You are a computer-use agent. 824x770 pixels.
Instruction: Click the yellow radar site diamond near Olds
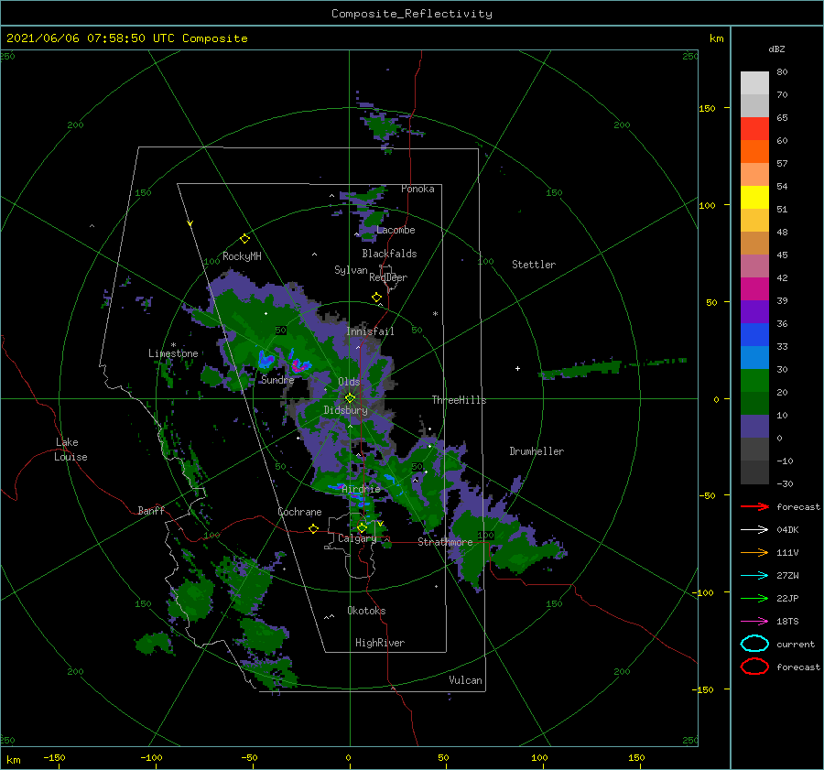(x=350, y=398)
